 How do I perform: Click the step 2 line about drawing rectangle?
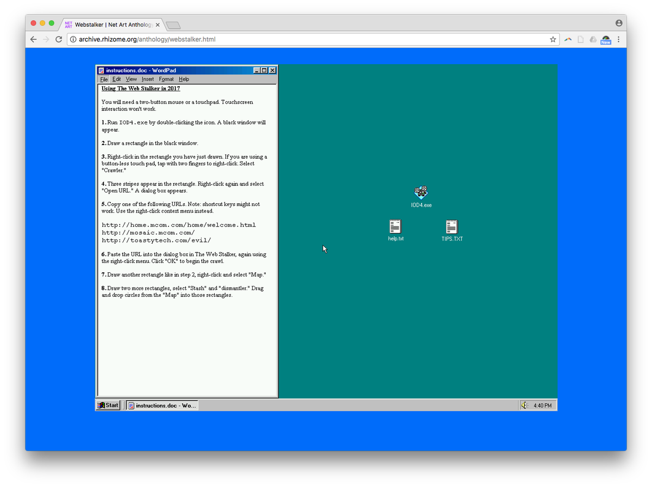pyautogui.click(x=150, y=143)
